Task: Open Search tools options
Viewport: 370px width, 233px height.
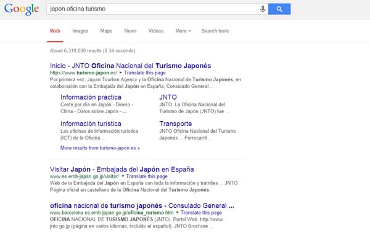Action: pos(215,31)
